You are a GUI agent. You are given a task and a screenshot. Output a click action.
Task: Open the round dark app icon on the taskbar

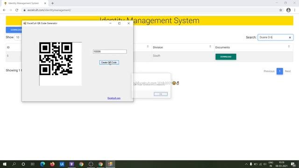(x=91, y=164)
